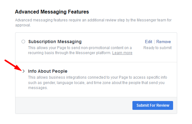Image resolution: width=192 pixels, height=124 pixels.
Task: Submit For Review blue button
Action: [x=153, y=105]
